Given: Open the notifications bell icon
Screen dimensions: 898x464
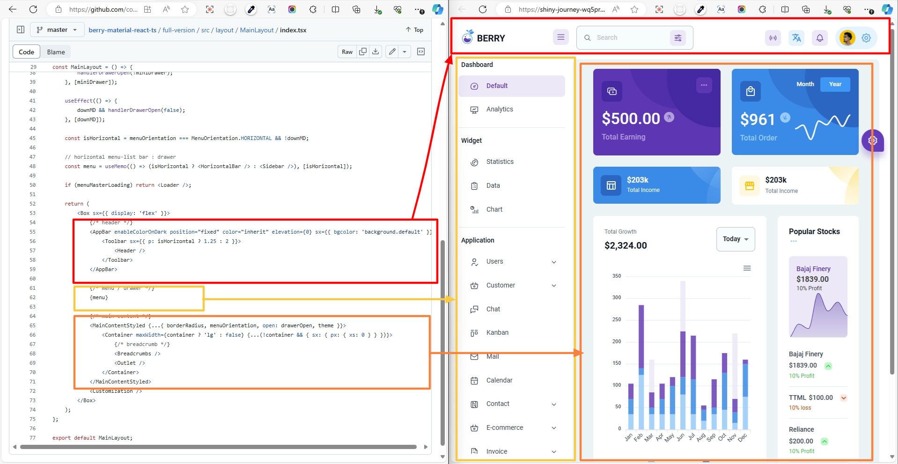Looking at the screenshot, I should (819, 38).
